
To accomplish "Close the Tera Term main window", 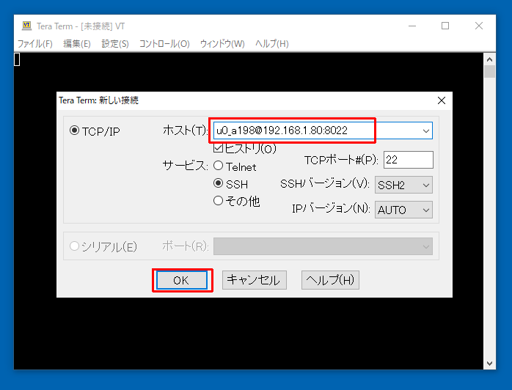I will pyautogui.click(x=479, y=26).
